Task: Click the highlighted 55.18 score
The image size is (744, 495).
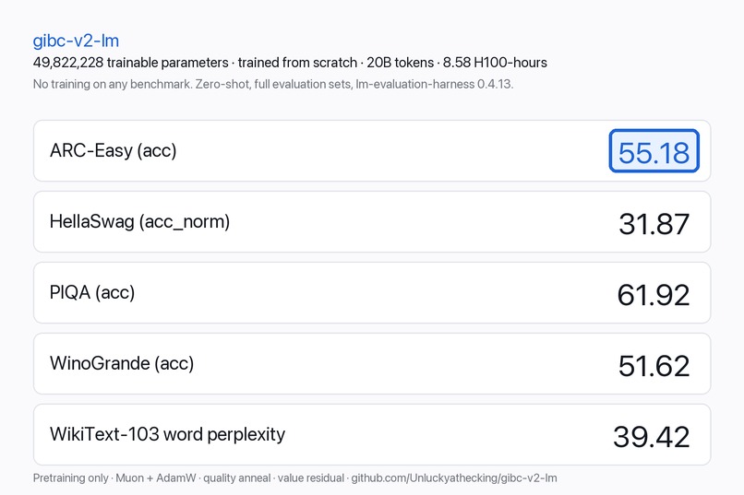Action: [x=654, y=151]
